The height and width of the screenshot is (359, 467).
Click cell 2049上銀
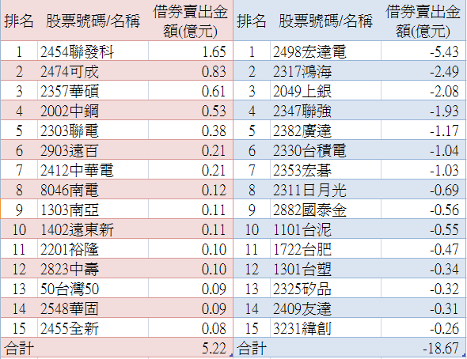point(325,91)
